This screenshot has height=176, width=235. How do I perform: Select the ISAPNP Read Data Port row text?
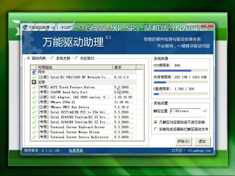(63, 92)
